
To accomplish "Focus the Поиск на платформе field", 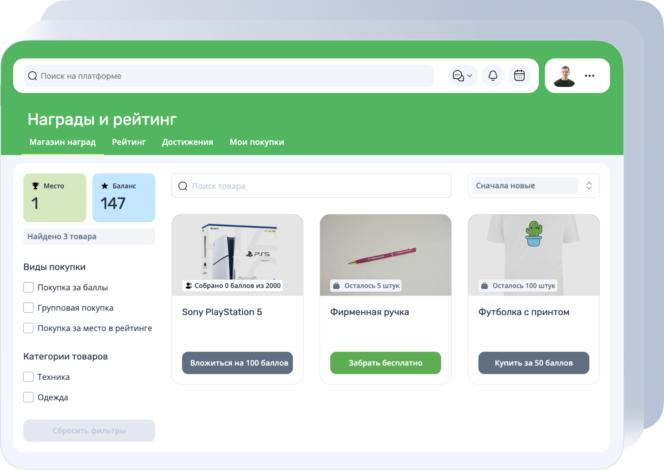I will pos(229,76).
